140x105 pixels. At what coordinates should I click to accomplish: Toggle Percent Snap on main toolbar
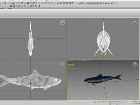point(36,3)
